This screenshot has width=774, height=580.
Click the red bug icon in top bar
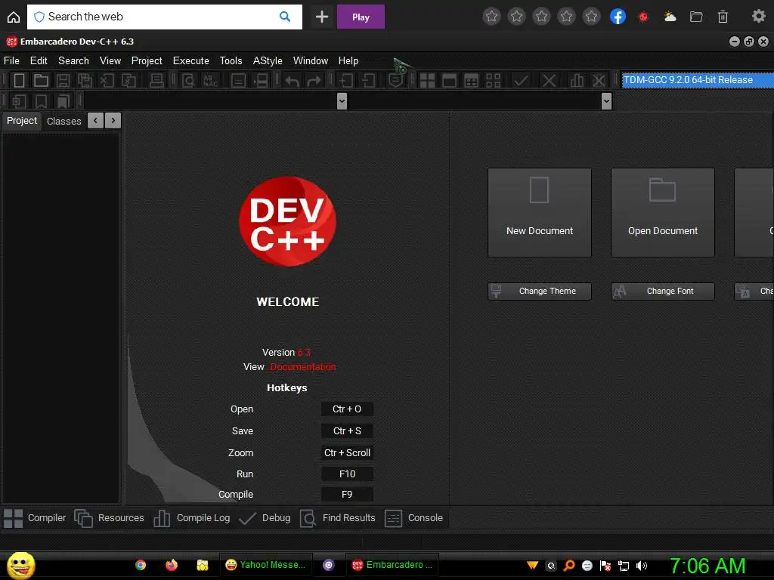(643, 17)
